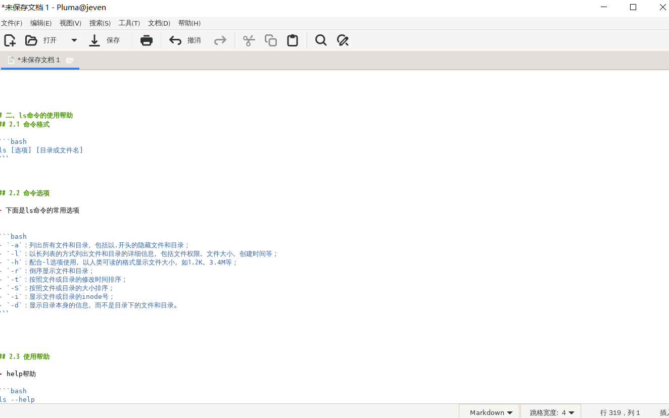The image size is (669, 418).
Task: Click the line describing the -t option
Action: click(64, 279)
